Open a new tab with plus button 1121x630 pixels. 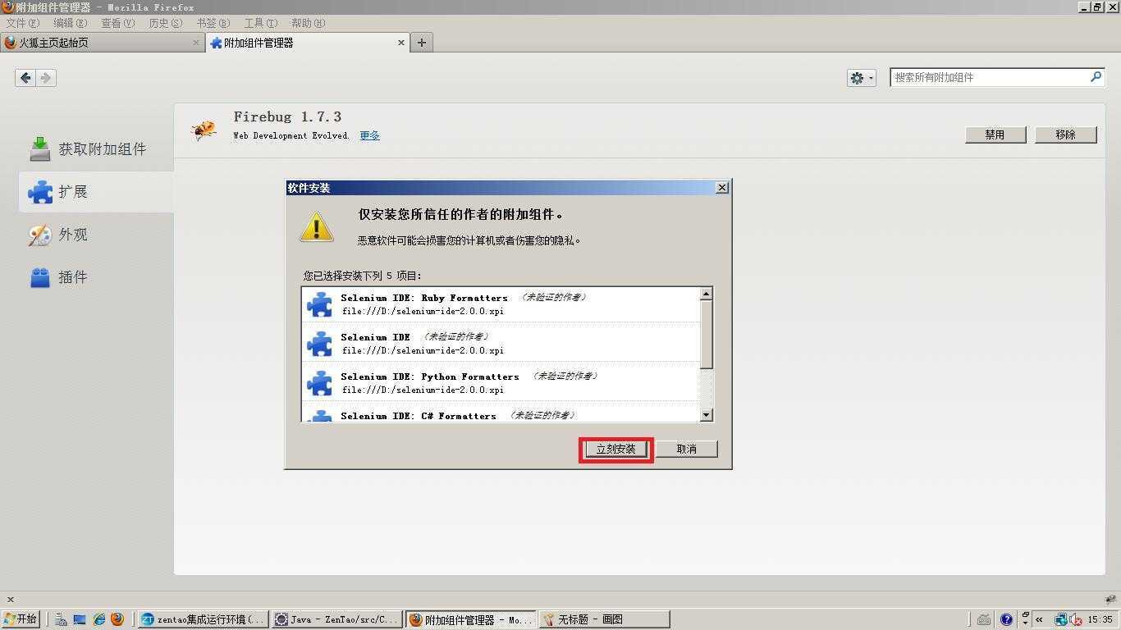click(422, 43)
